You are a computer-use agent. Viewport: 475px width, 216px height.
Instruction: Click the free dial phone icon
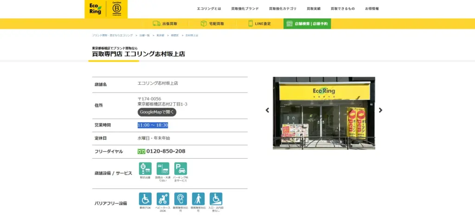(x=141, y=151)
